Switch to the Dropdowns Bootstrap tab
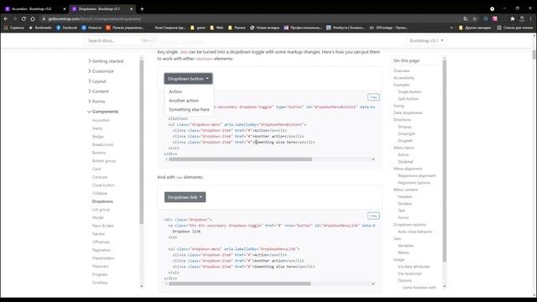This screenshot has height=302, width=537. (102, 9)
